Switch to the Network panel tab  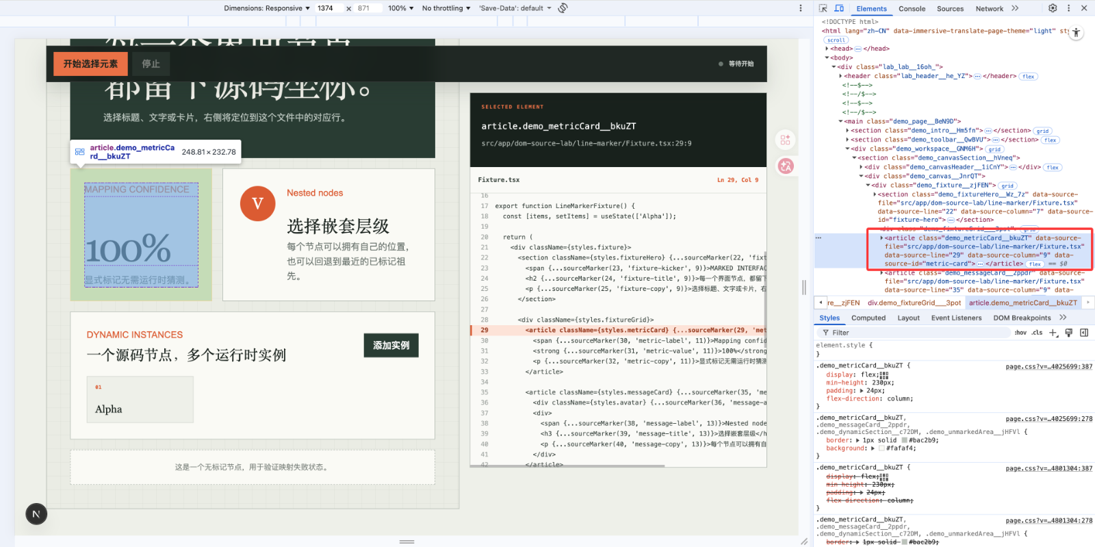[990, 9]
